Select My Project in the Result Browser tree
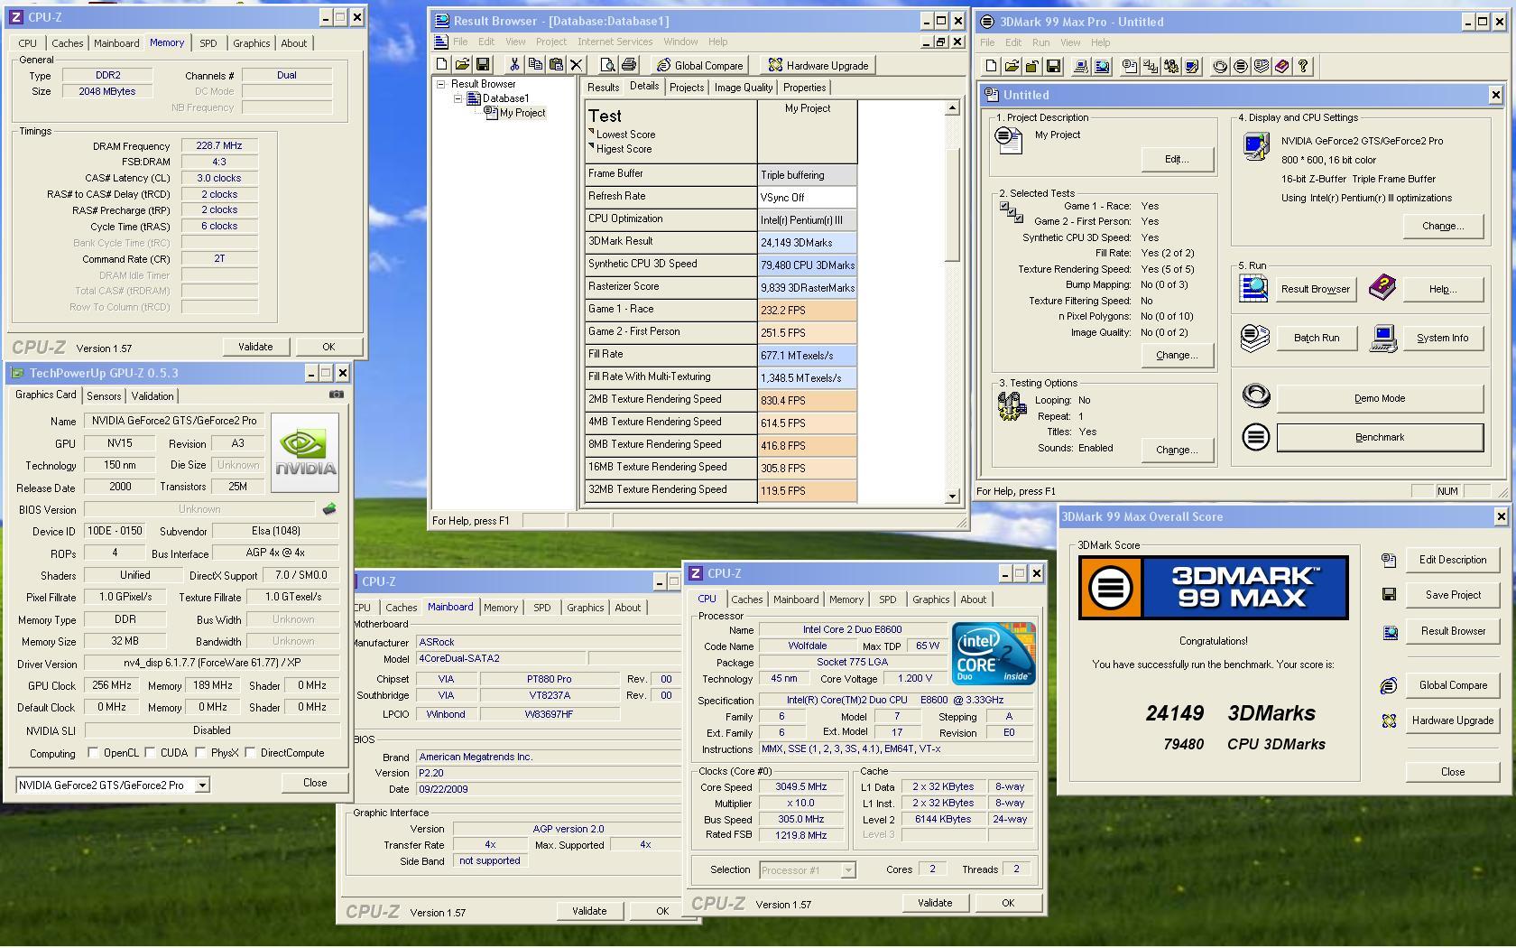 pos(522,113)
